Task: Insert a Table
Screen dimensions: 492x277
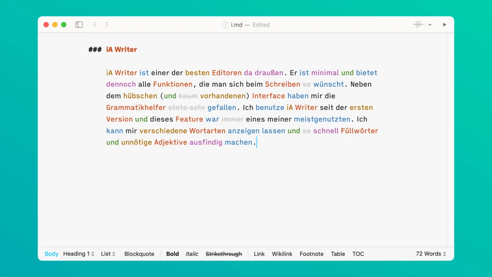Action: pos(338,254)
